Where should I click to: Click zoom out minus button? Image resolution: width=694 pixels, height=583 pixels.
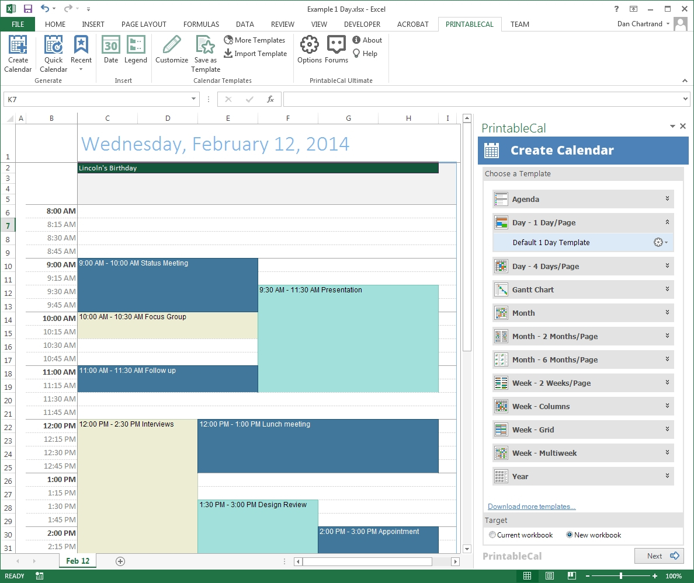[x=587, y=576]
